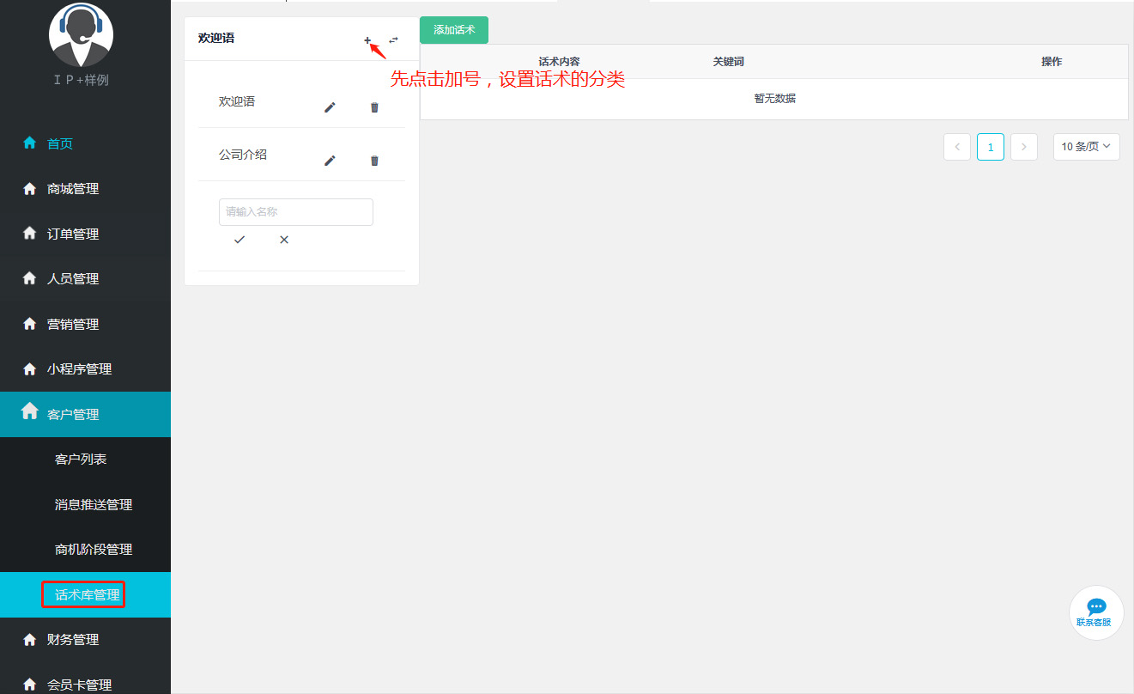This screenshot has width=1134, height=694.
Task: Focus the 请输入名称 name input field
Action: [x=295, y=212]
